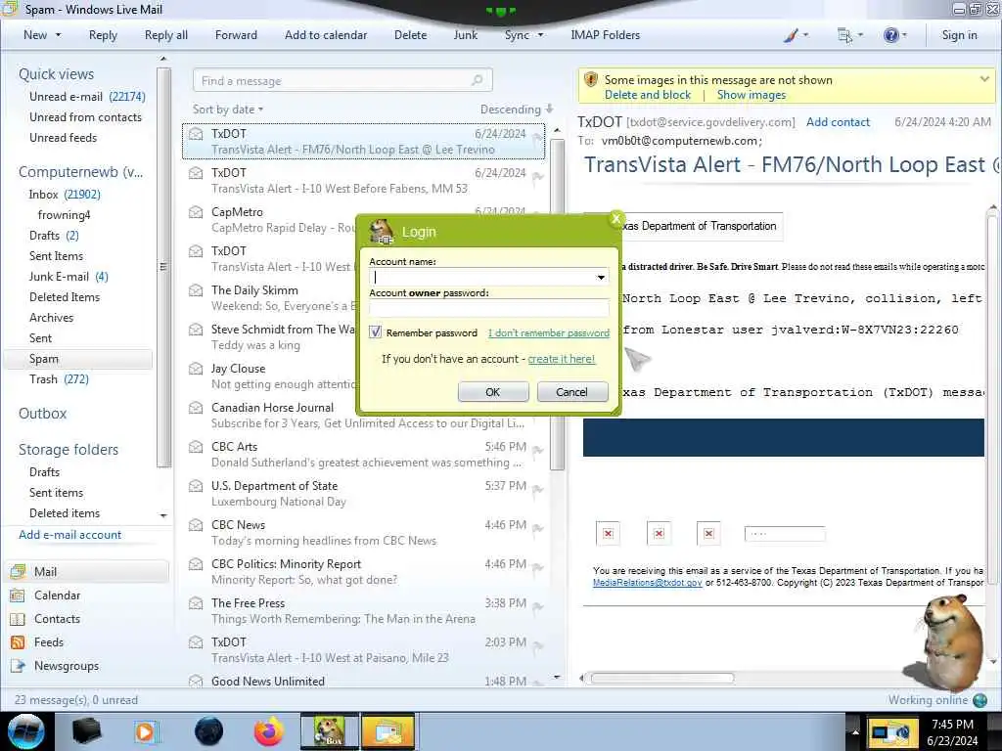Viewport: 1002px width, 751px height.
Task: Flag the CBC News message
Action: (538, 529)
